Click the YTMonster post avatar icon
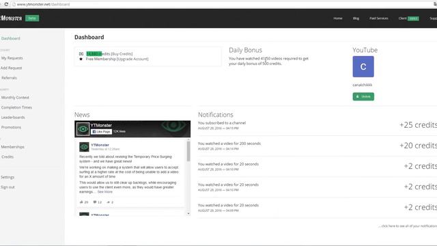The height and width of the screenshot is (246, 437). click(84, 147)
